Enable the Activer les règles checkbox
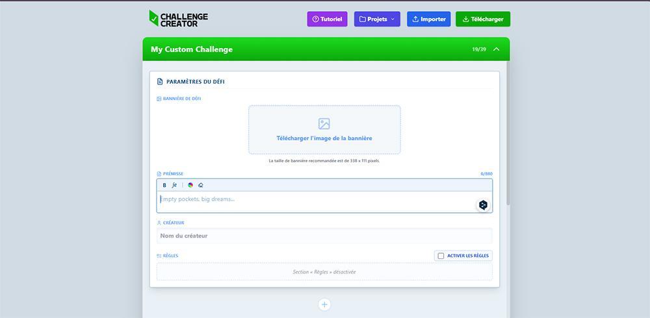The height and width of the screenshot is (318, 650). tap(441, 256)
